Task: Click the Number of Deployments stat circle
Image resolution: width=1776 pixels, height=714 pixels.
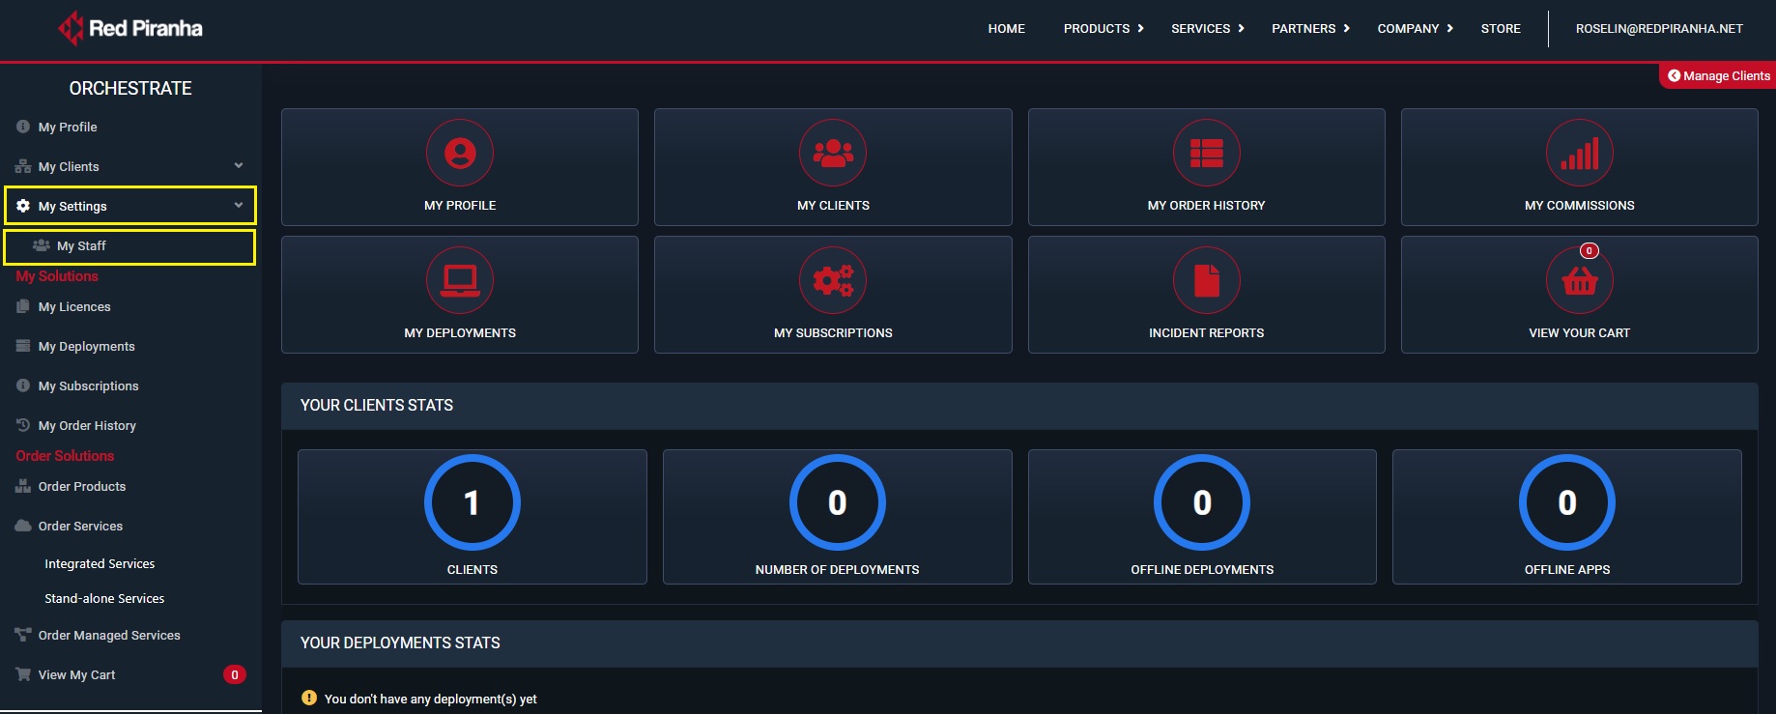Action: [837, 502]
